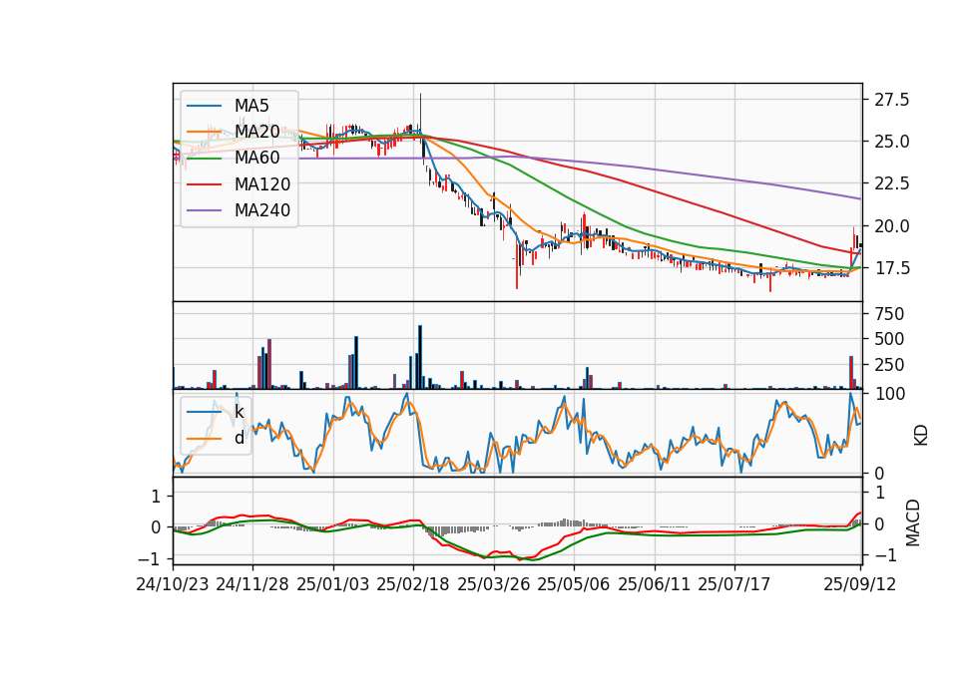
Task: Click the MACD axis title
Action: (x=913, y=522)
